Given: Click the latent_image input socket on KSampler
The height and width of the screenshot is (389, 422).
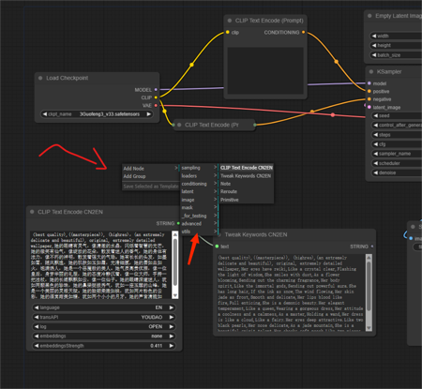Looking at the screenshot, I should (x=369, y=107).
